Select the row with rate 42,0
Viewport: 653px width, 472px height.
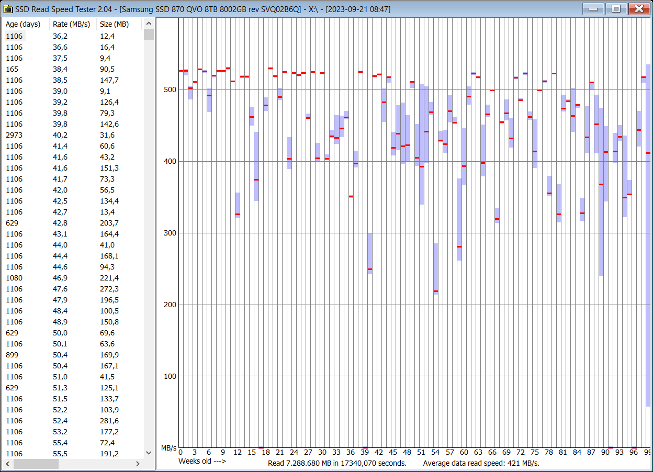click(73, 190)
